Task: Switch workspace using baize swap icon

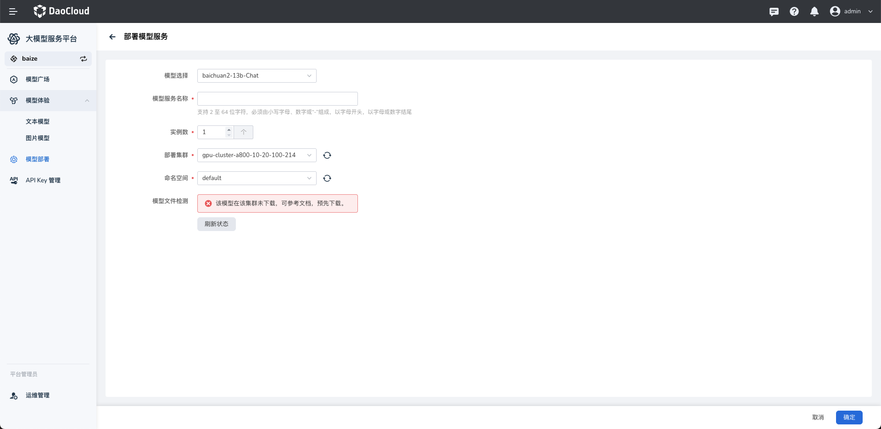Action: [84, 59]
